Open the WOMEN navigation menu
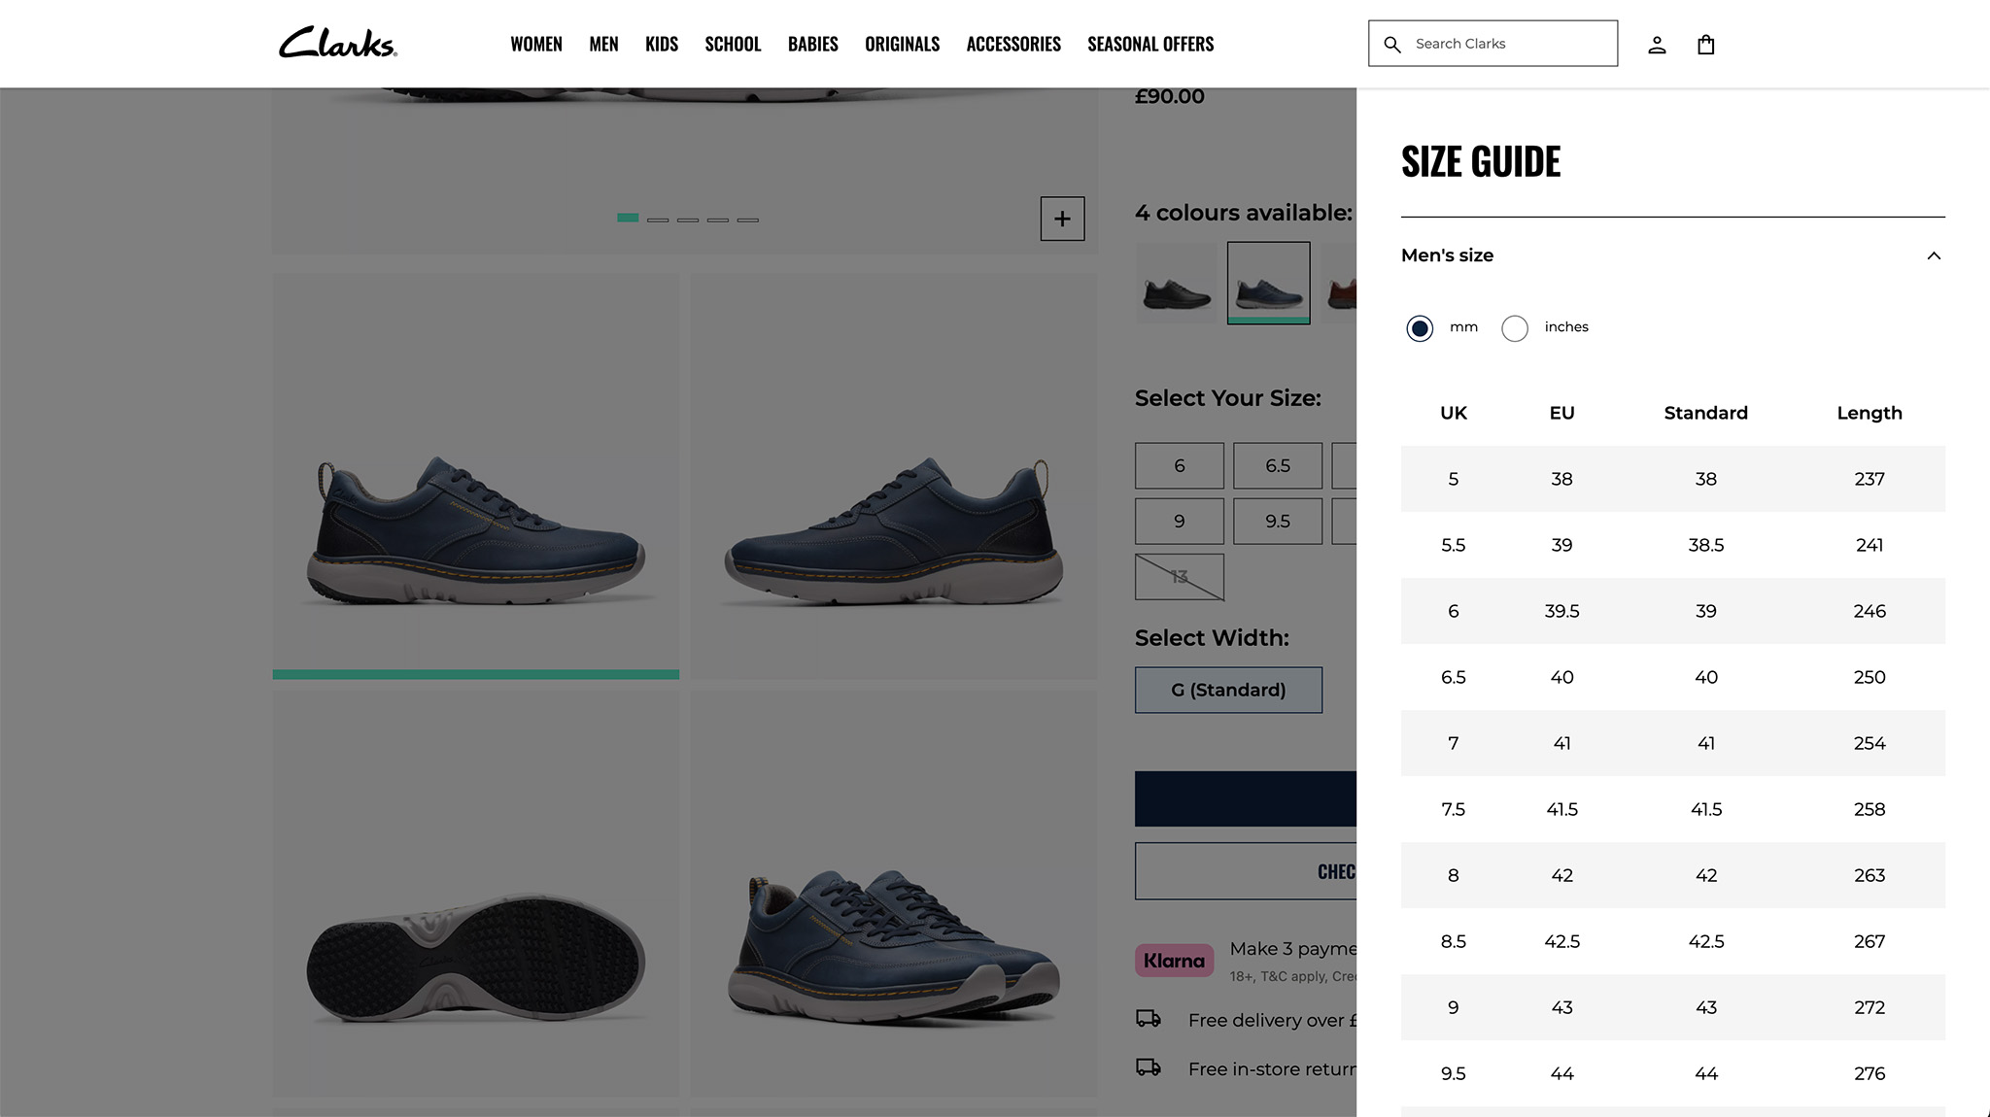 [x=535, y=44]
